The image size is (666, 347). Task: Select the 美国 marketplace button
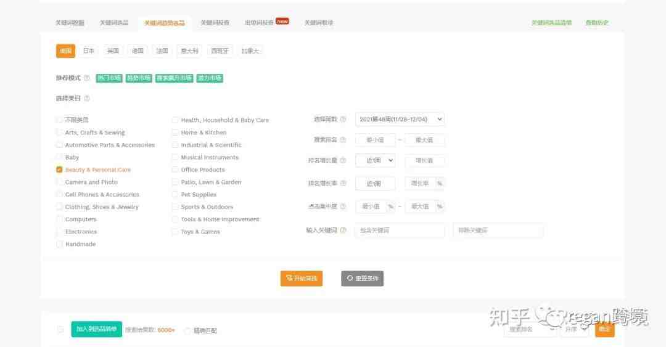65,51
